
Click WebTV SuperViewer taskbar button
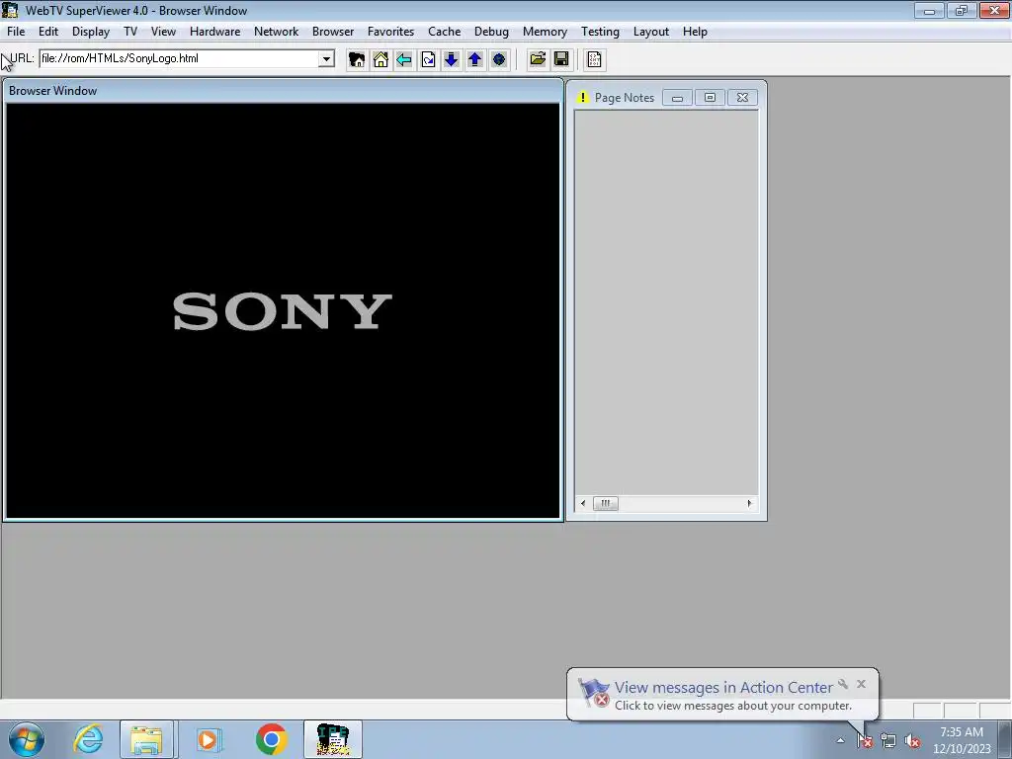[333, 739]
